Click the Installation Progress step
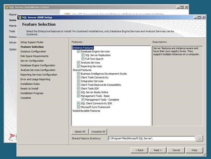Screen dimensions: 211x159 (x=32, y=93)
